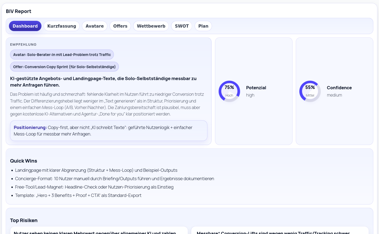Click the Avatar Solo-Berater:in chip
This screenshot has width=379, height=234.
62,54
